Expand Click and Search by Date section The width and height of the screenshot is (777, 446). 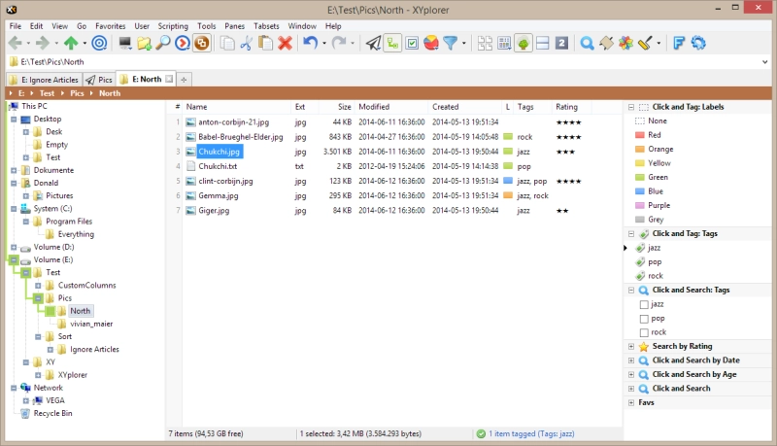click(x=631, y=360)
